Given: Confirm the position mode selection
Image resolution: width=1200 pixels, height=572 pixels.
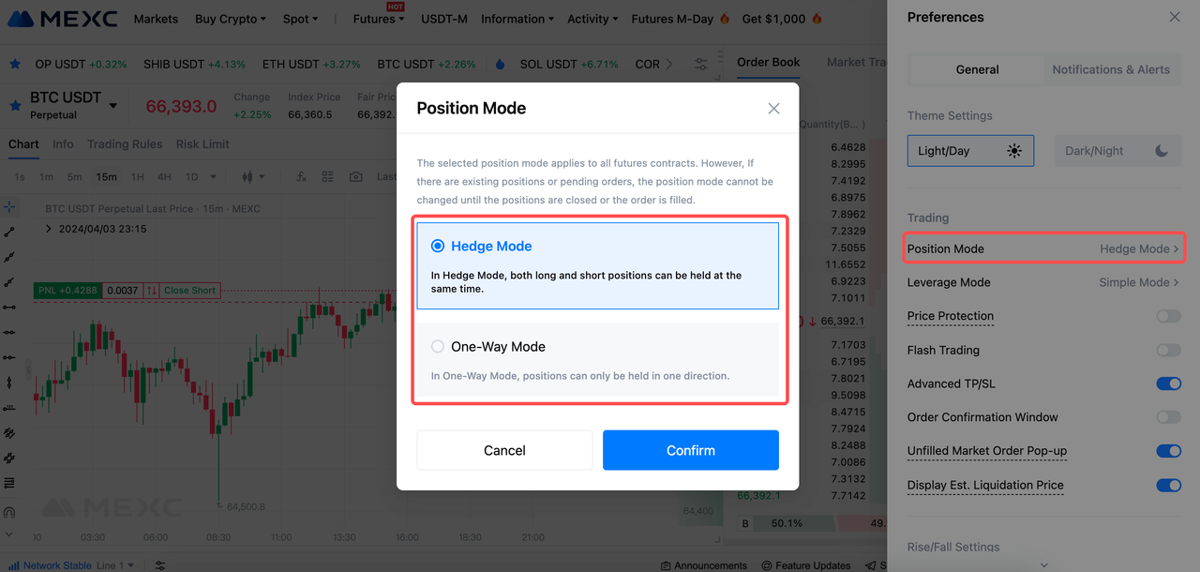Looking at the screenshot, I should coord(690,450).
